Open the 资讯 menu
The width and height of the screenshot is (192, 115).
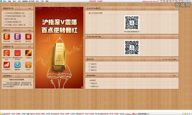(x=37, y=1)
